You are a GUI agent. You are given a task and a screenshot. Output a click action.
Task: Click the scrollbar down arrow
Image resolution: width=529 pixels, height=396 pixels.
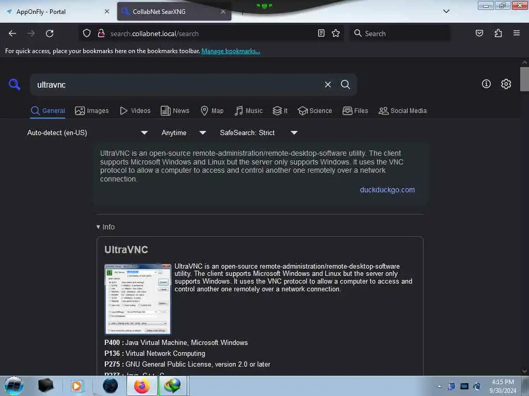pos(524,371)
